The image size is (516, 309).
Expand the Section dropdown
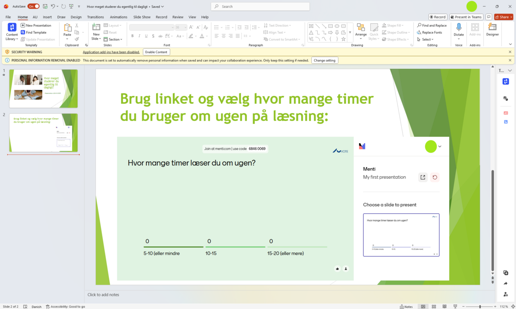[x=115, y=40]
